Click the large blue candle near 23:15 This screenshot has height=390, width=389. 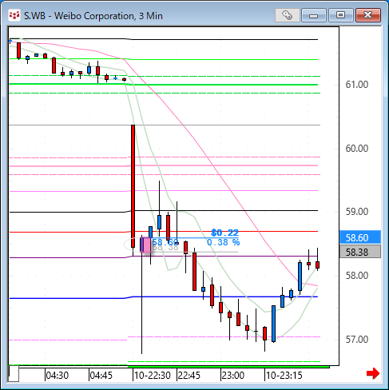pyautogui.click(x=273, y=324)
